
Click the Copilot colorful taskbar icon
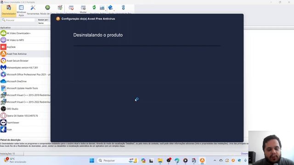coord(143,160)
